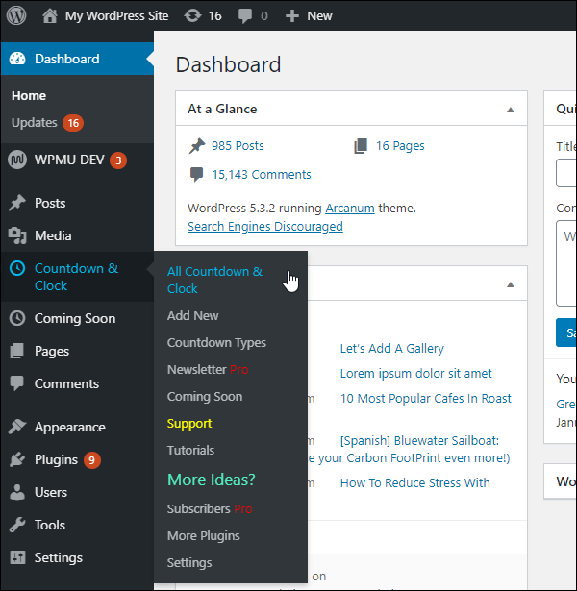View the 15,143 Comments link
This screenshot has width=577, height=591.
point(262,175)
